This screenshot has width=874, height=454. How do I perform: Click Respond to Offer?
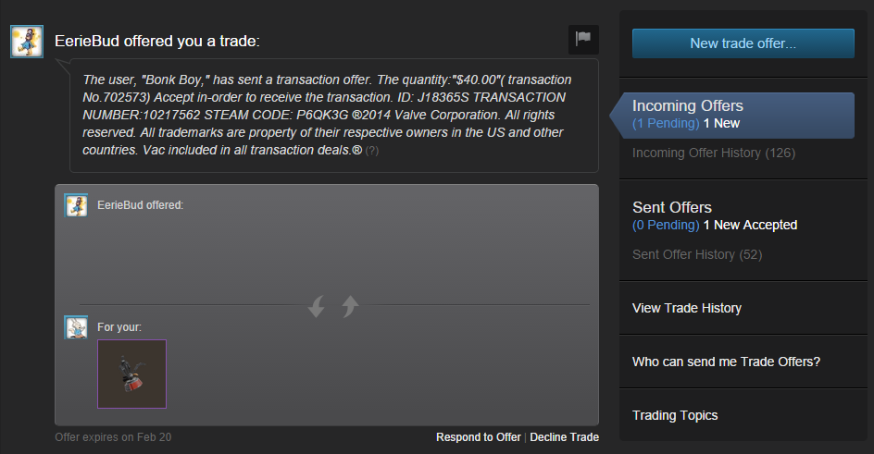pos(479,437)
